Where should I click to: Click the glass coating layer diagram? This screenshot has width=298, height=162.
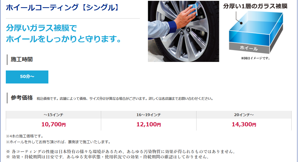pos(255,31)
